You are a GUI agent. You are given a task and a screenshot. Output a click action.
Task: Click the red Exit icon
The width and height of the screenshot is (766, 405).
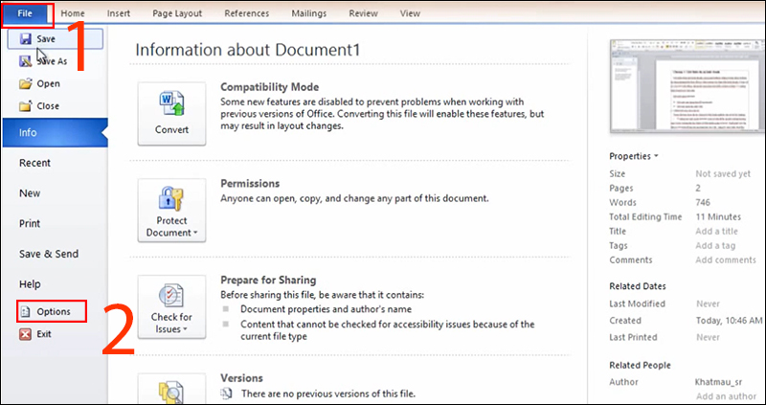(x=25, y=334)
